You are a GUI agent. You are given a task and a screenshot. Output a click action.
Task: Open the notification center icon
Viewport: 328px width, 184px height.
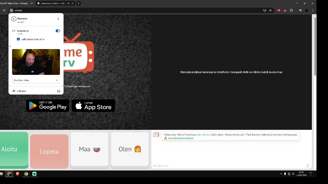coord(311,174)
